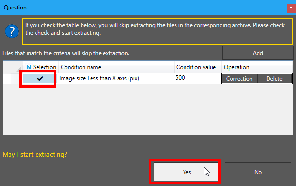This screenshot has width=296, height=186.
Task: Click Correction for the image size condition
Action: pyautogui.click(x=239, y=79)
